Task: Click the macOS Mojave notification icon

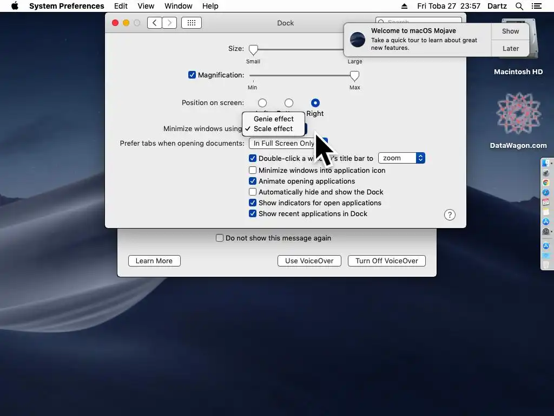Action: [x=358, y=39]
